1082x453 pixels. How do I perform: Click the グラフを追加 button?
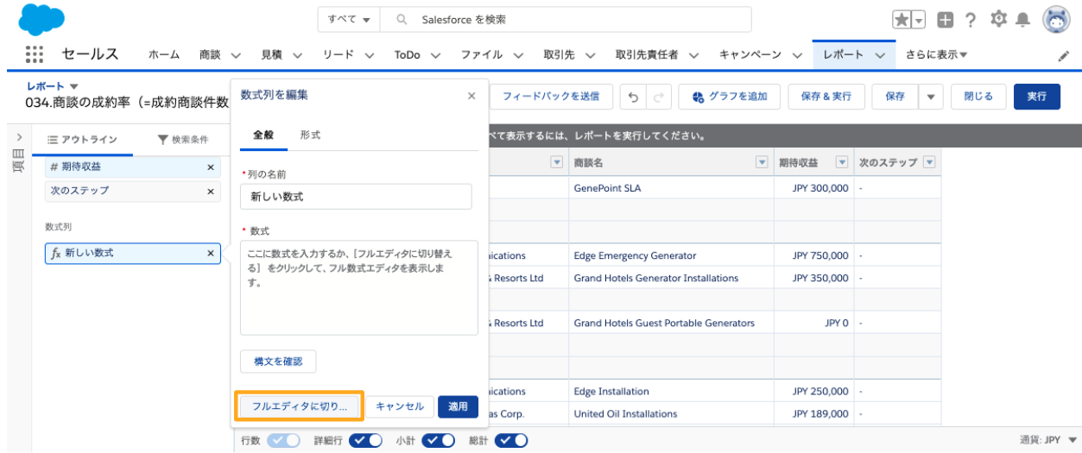point(730,97)
